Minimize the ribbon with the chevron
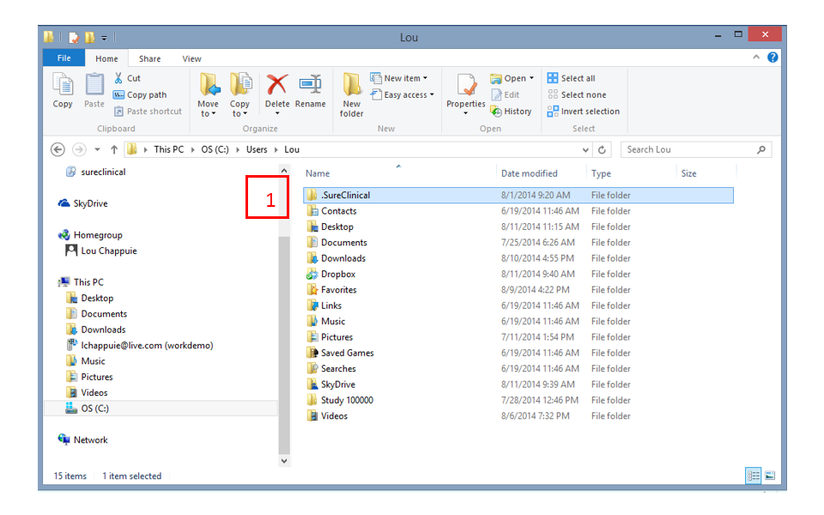 click(x=756, y=57)
